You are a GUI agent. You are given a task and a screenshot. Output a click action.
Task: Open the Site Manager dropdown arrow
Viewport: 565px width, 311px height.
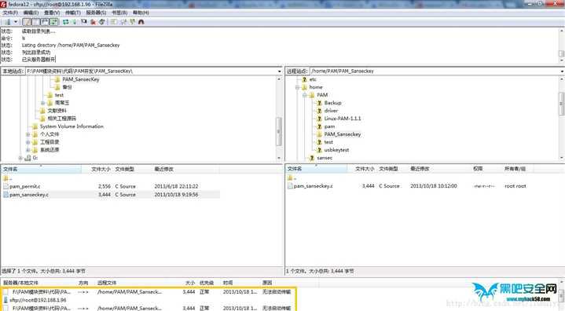16,22
